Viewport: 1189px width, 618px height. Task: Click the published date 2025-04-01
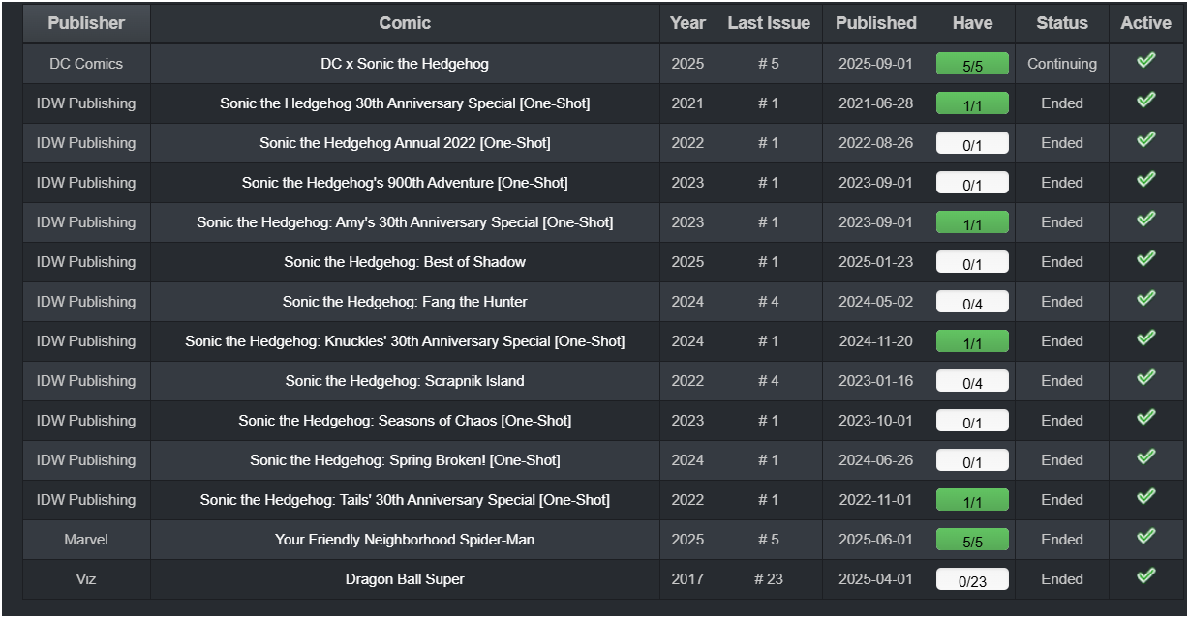point(875,579)
